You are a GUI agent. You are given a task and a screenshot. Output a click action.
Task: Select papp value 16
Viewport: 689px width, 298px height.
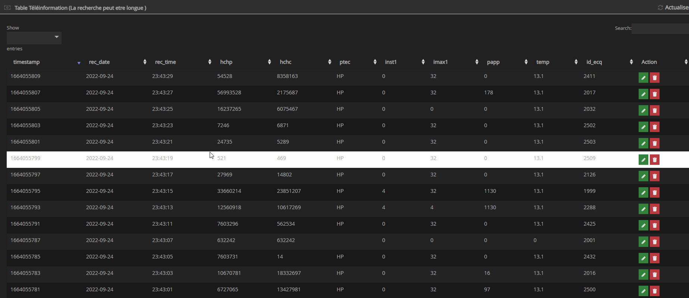[x=487, y=273]
